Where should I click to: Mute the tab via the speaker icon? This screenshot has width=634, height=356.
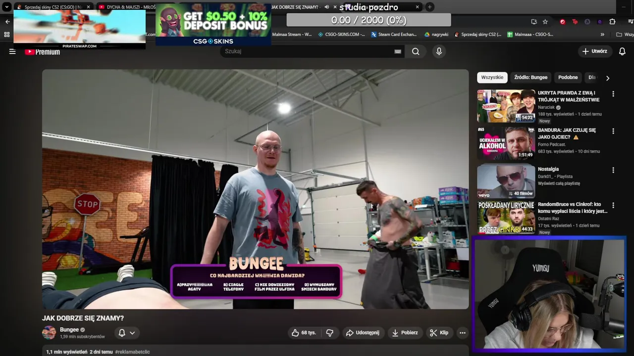(x=326, y=7)
